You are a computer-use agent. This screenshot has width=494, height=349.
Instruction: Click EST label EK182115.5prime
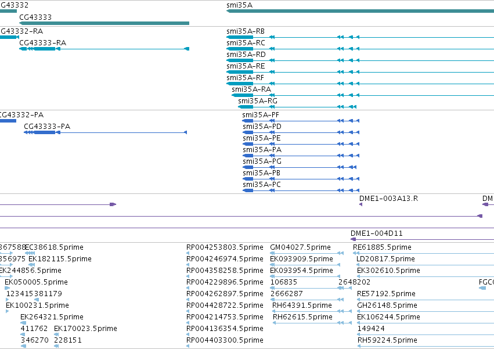[60, 259]
